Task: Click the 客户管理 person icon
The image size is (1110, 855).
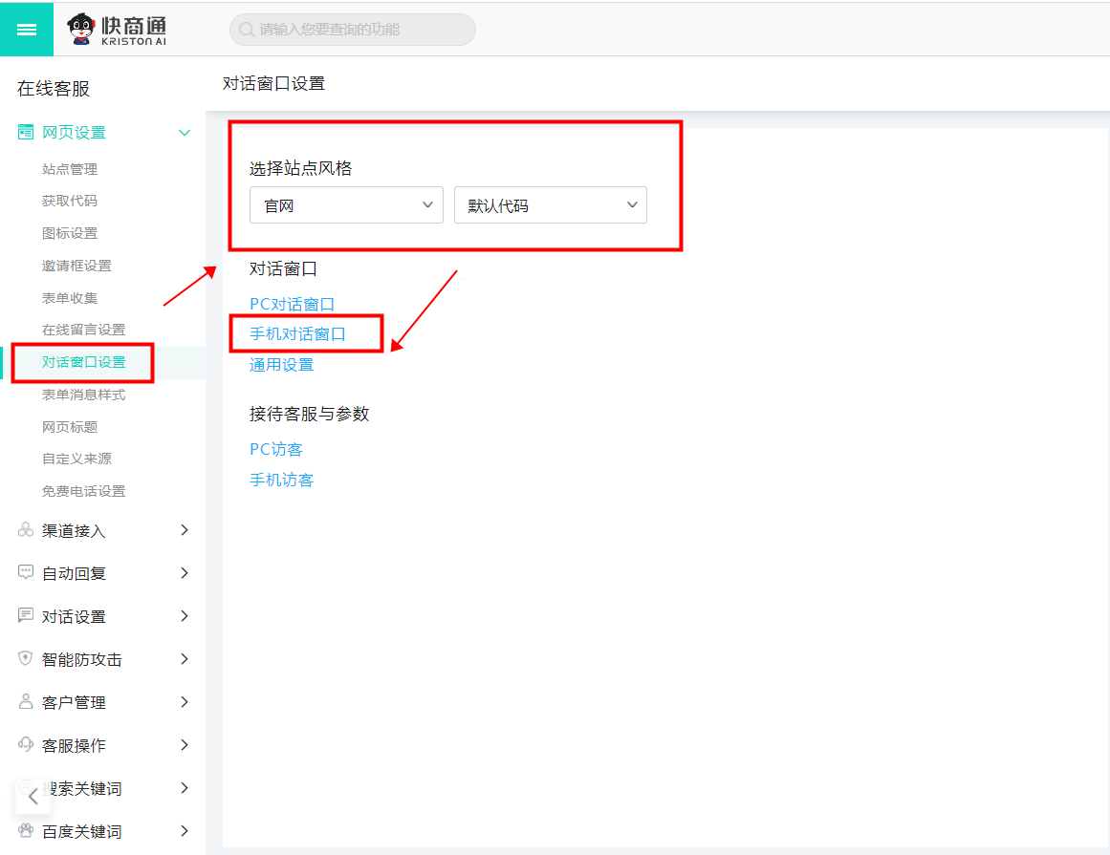Action: tap(26, 702)
